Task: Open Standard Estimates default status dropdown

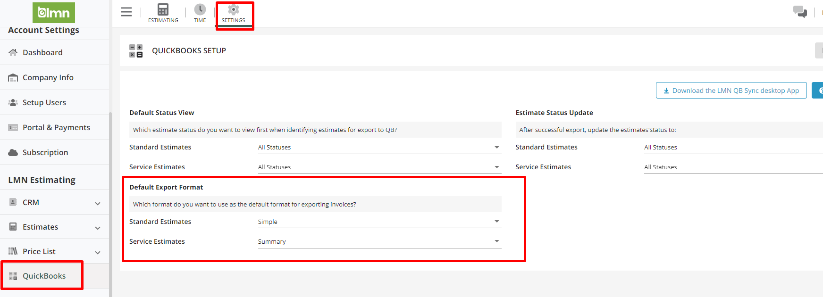Action: [379, 148]
